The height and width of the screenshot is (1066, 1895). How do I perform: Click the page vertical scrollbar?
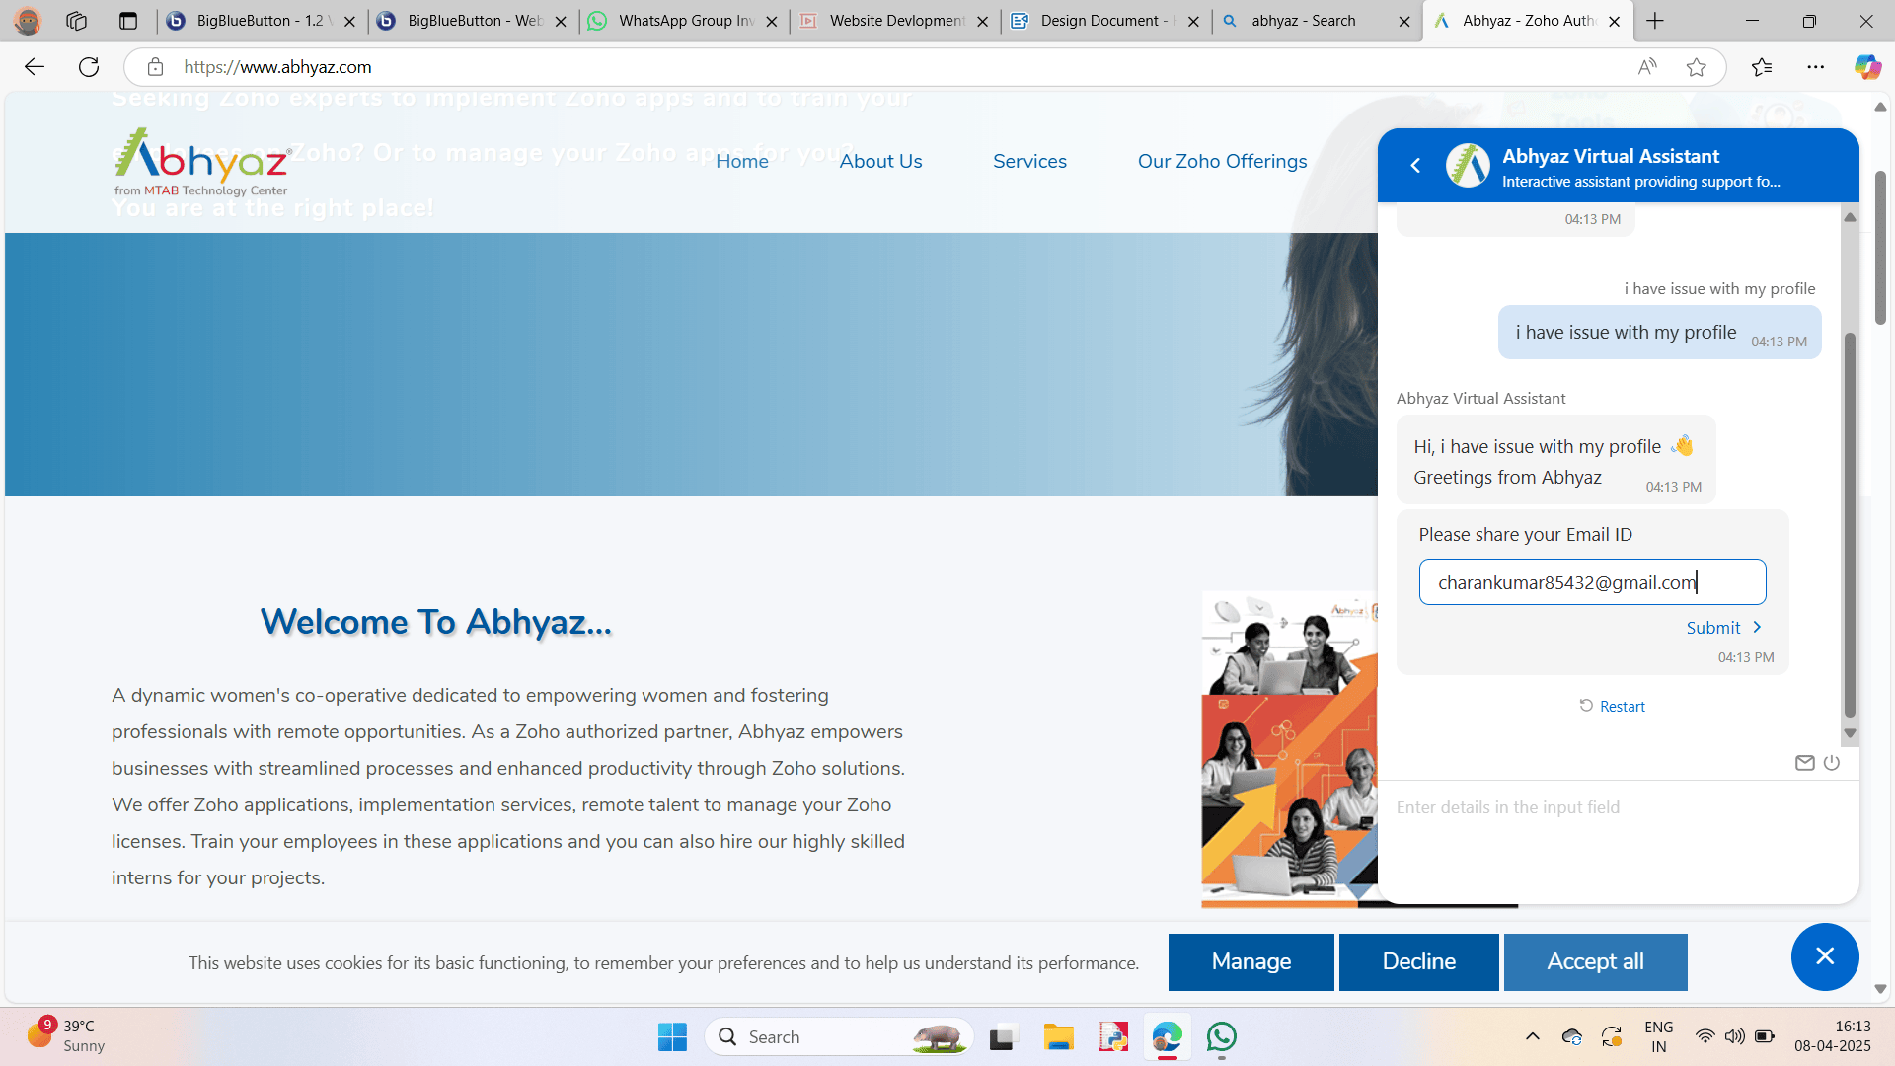tap(1880, 247)
